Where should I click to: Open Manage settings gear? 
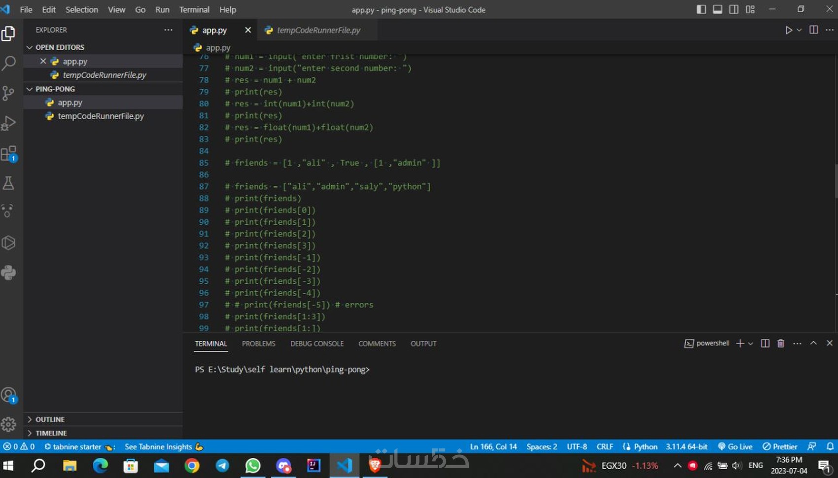[x=8, y=424]
